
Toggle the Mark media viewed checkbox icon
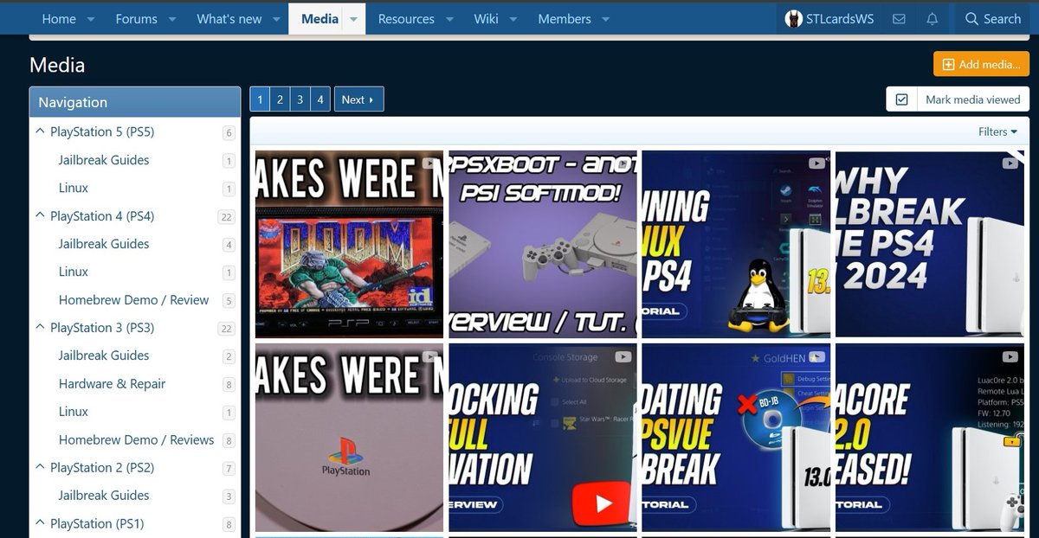(x=901, y=99)
